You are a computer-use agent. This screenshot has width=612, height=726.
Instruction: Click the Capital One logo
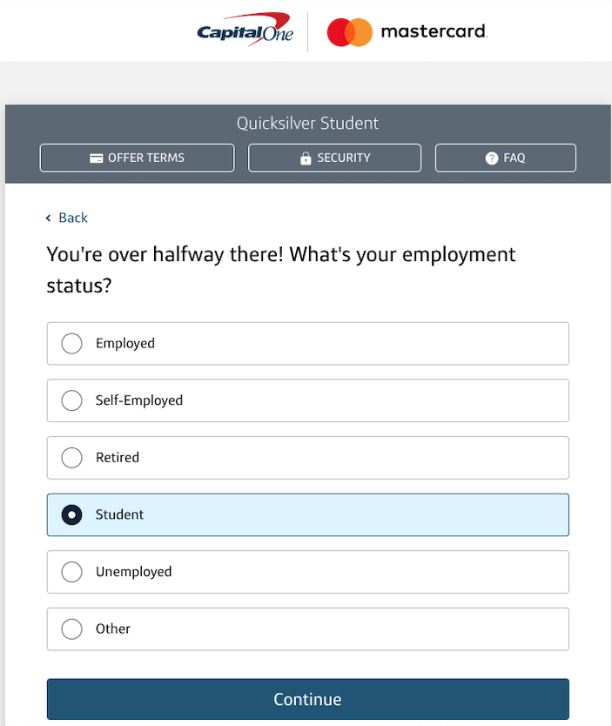245,30
